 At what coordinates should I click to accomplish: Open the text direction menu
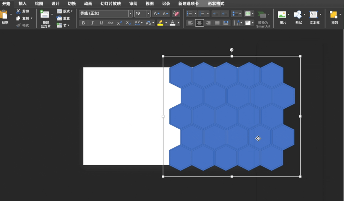(x=238, y=23)
